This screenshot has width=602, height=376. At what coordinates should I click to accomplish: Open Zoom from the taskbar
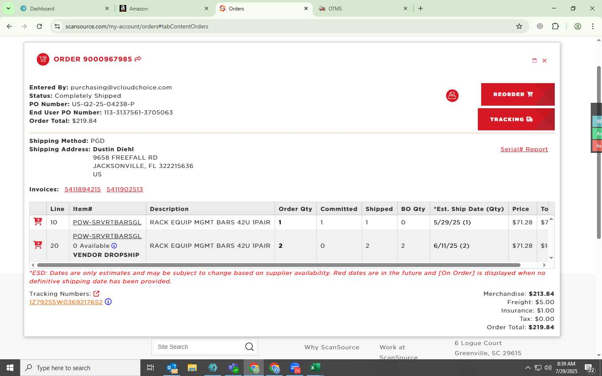[x=295, y=368]
